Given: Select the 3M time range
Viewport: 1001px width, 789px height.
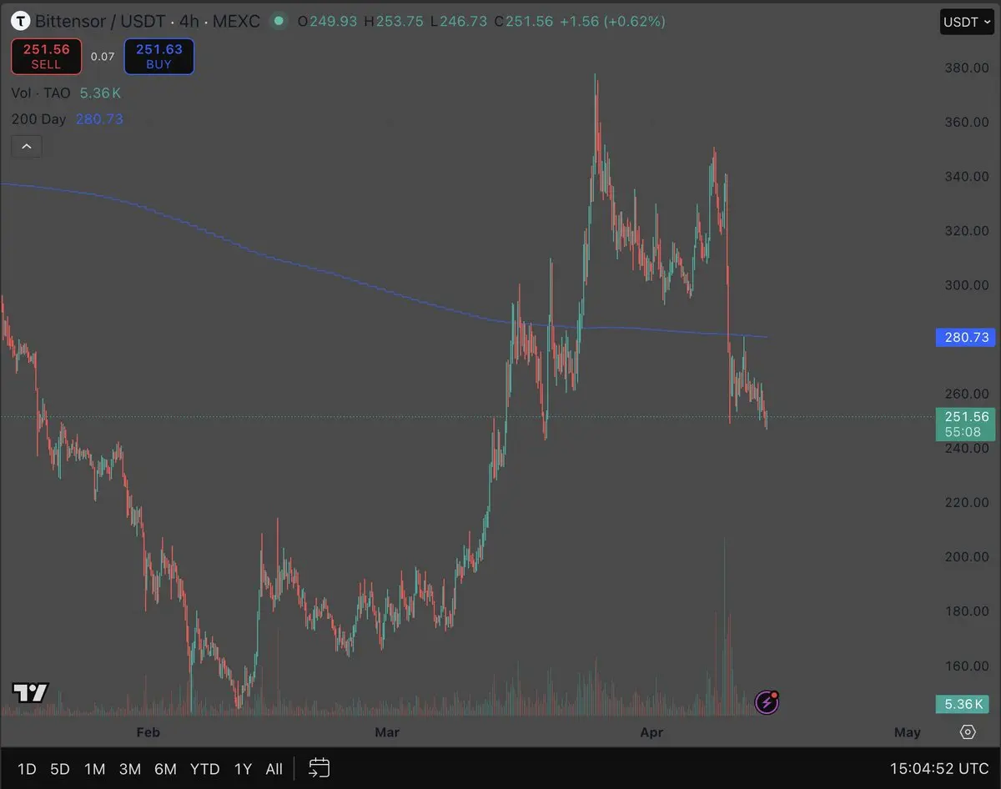Looking at the screenshot, I should (x=130, y=769).
